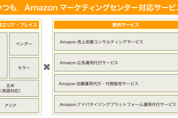Viewport: 178px width, 118px height.
Task: Open Amazon 店舗運用代行・代理販売サービス
Action: 116,83
